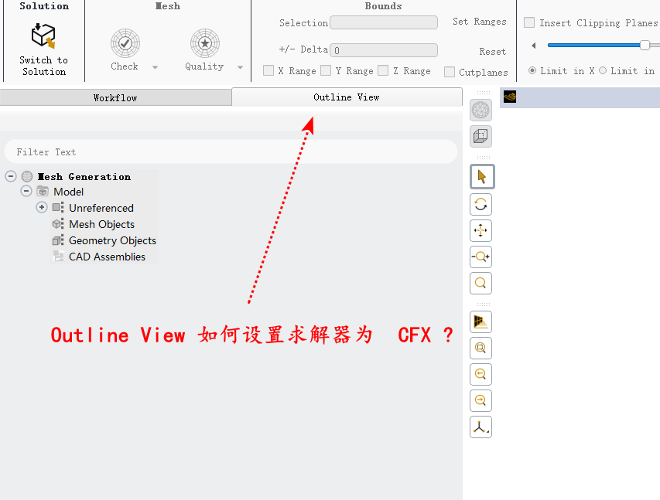This screenshot has height=500, width=660.
Task: Activate the zoom to area magnifier tool
Action: click(480, 283)
